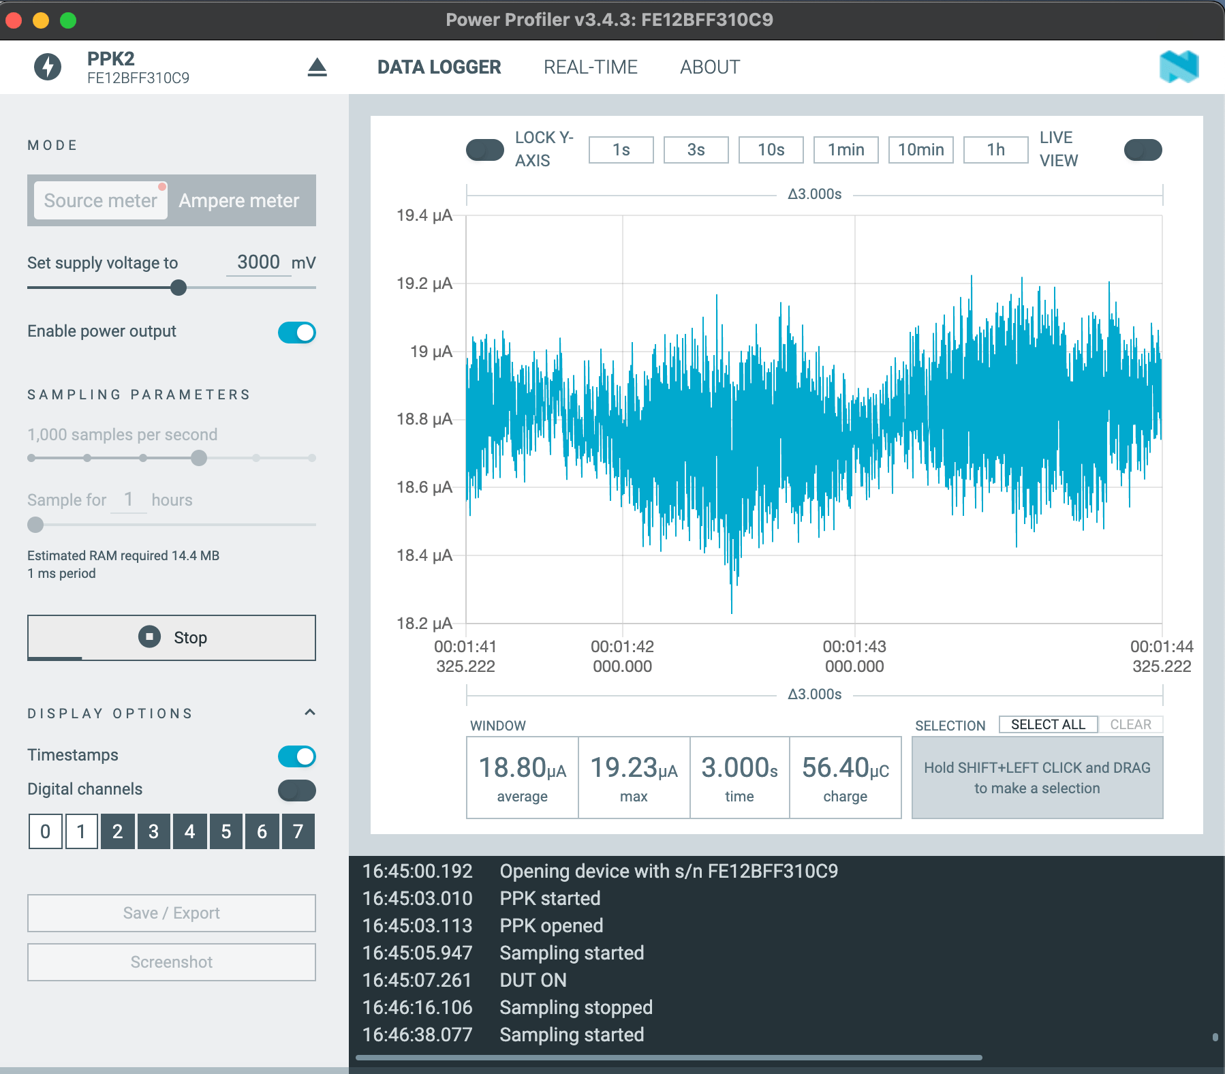The height and width of the screenshot is (1074, 1225).
Task: Open the REAL-TIME tab
Action: click(590, 67)
